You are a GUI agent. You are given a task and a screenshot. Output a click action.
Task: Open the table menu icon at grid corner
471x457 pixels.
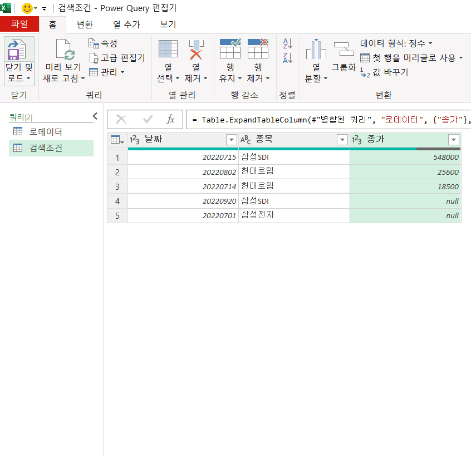[x=117, y=140]
